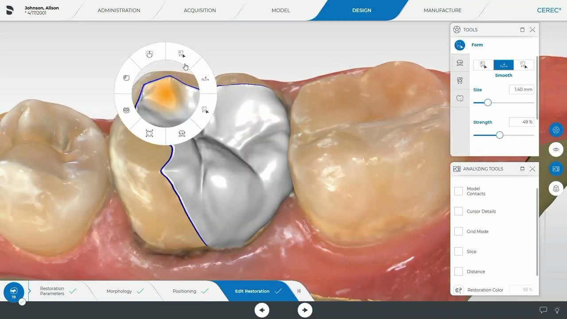Viewport: 567px width, 319px height.
Task: Enable the Slice checkbox
Action: tap(458, 251)
